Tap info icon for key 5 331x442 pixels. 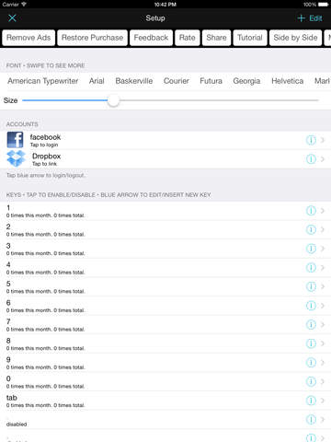[x=311, y=286]
